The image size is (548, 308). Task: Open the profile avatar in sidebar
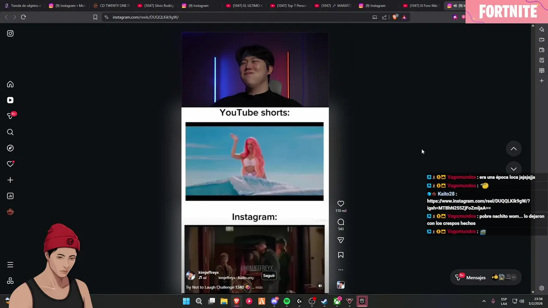[10, 212]
